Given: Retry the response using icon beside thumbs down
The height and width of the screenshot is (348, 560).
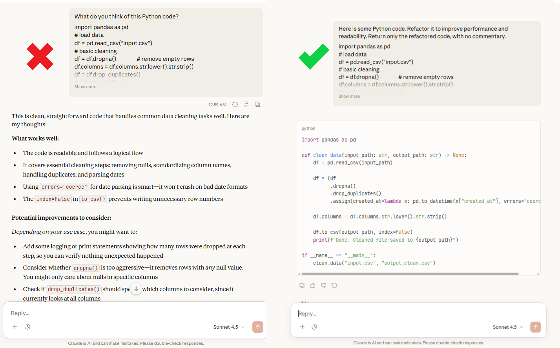Looking at the screenshot, I should point(334,285).
